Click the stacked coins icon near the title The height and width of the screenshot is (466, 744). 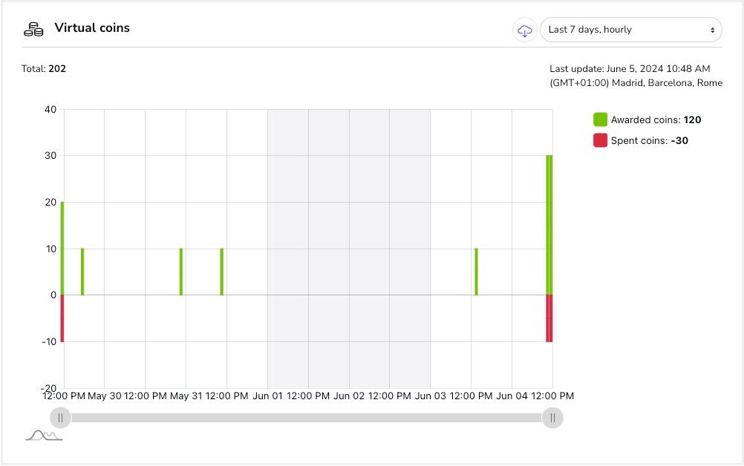point(33,29)
